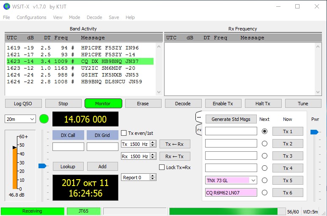The width and height of the screenshot is (327, 216).
Task: Click the Tx 1 message input field
Action: (x=231, y=131)
